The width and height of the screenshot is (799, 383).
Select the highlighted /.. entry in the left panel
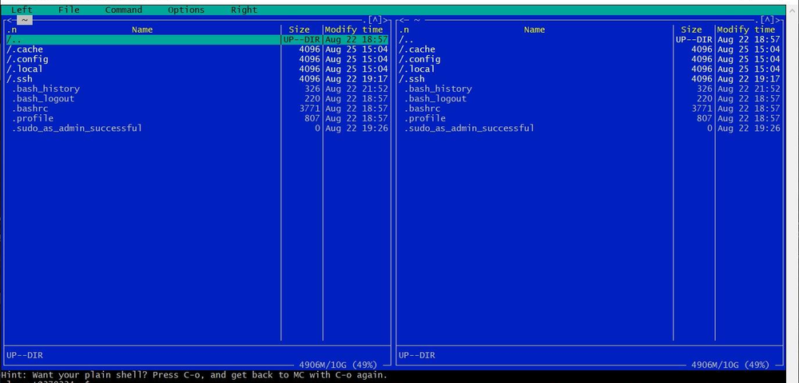click(197, 40)
